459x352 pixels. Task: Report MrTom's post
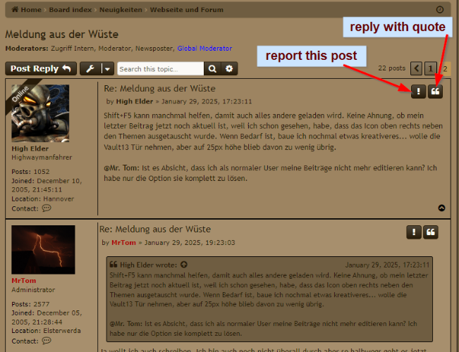tap(414, 232)
